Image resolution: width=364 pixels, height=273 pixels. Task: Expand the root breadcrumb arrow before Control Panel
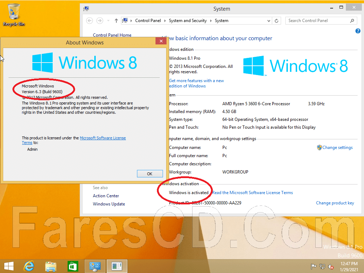coord(131,21)
